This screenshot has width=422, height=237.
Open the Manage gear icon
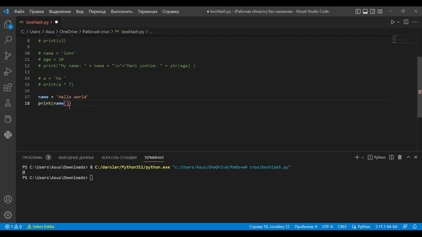tap(8, 215)
